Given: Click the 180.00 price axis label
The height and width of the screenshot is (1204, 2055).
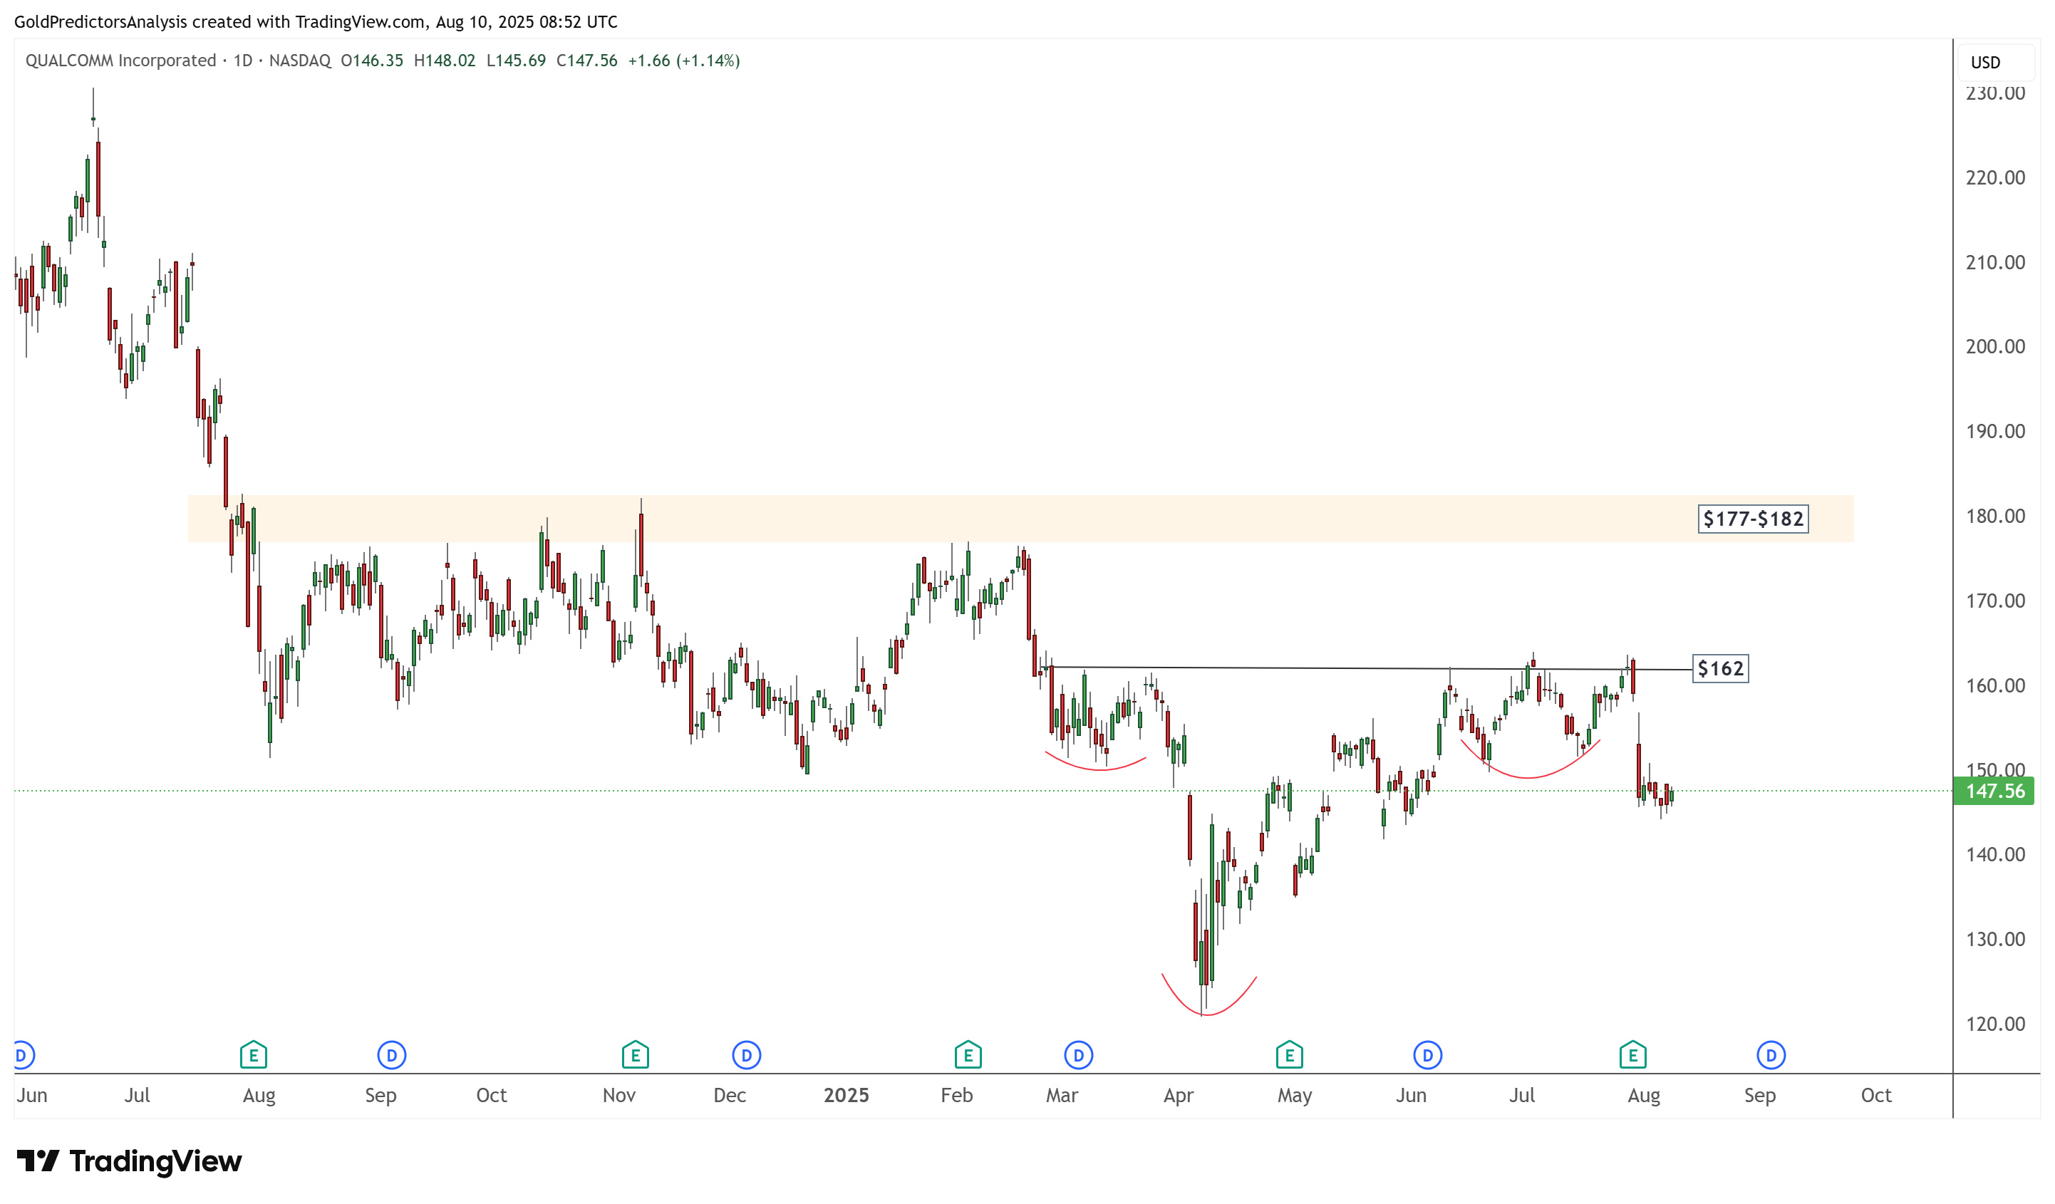Looking at the screenshot, I should click(1994, 516).
